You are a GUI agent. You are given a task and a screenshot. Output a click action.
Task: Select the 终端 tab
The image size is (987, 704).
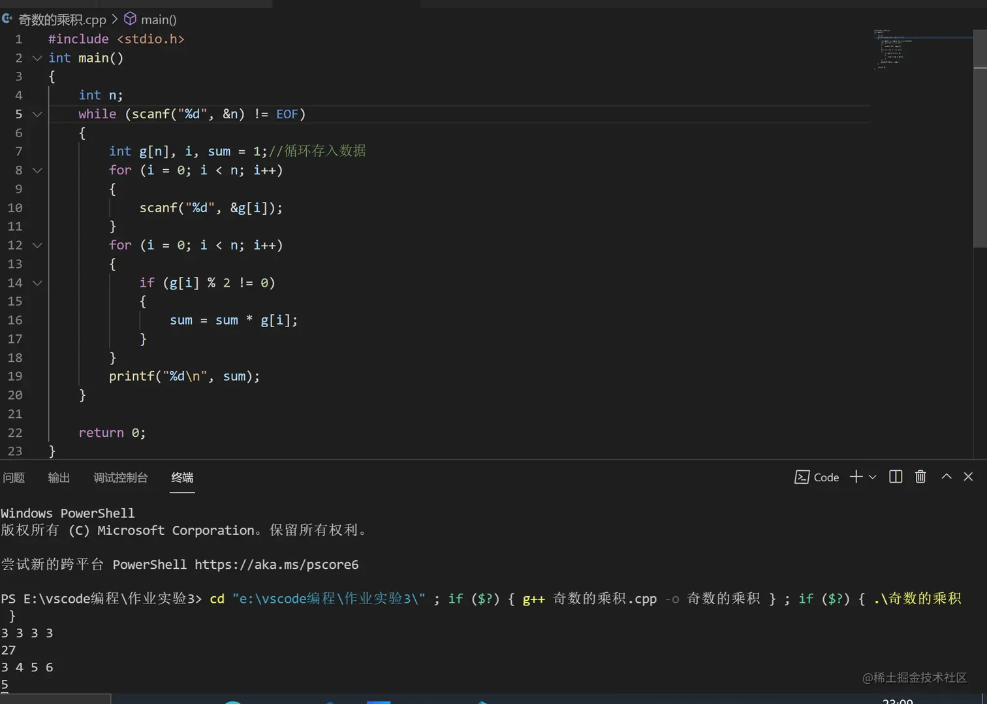[x=182, y=477]
